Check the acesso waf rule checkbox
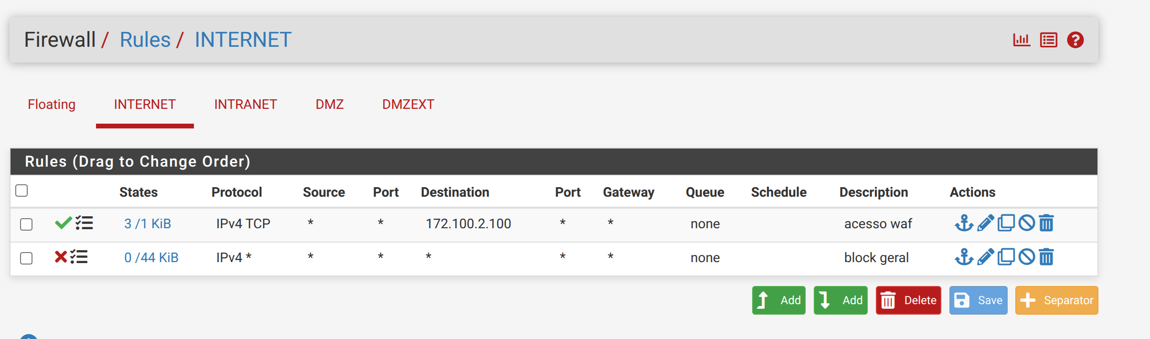Screen dimensions: 1150x339 pos(26,224)
